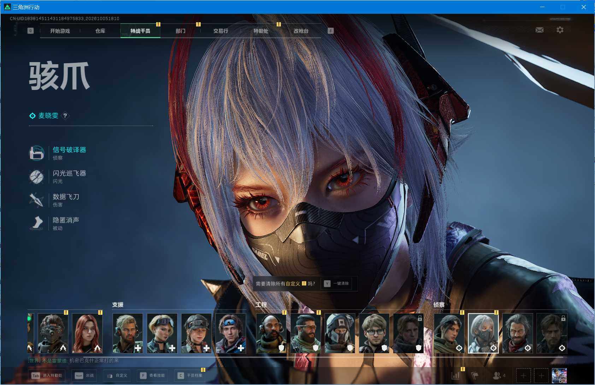Viewport: 595px width, 385px height.
Task: Select the 数据飞刀 skill icon
Action: click(x=37, y=200)
